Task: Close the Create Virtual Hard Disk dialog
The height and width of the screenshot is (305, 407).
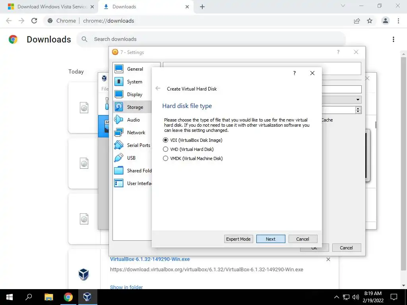Action: [312, 73]
